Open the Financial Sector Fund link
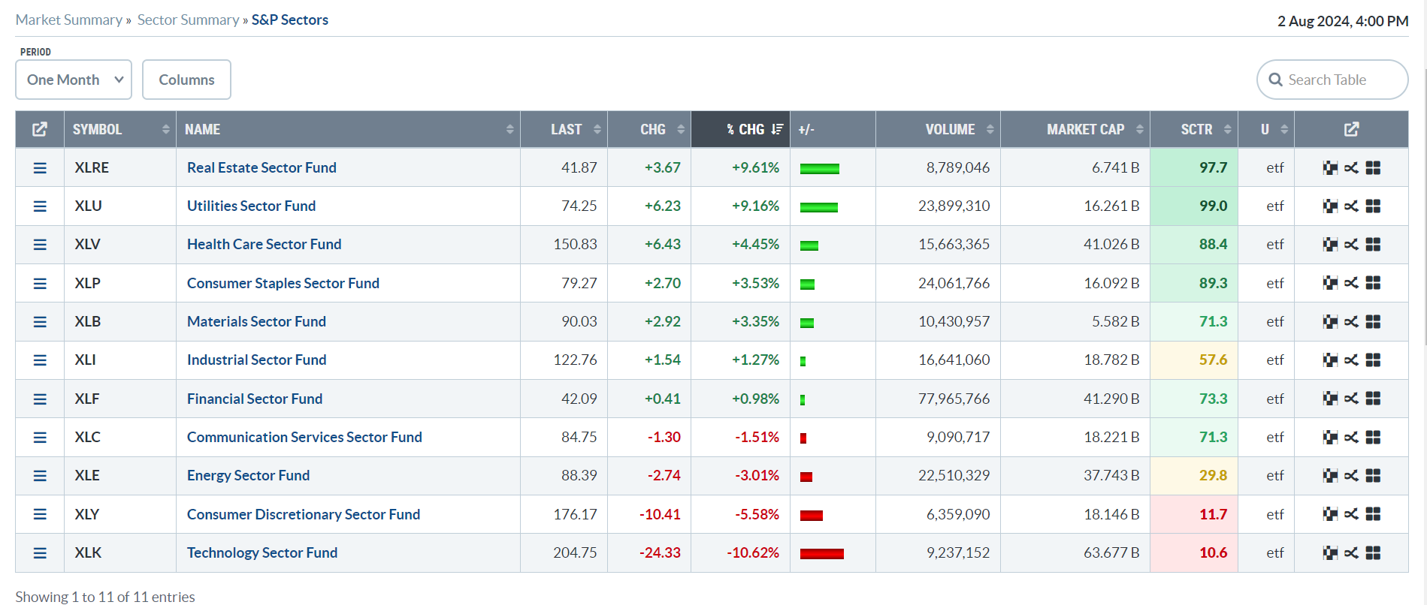Screen dimensions: 1427x605 coord(255,399)
